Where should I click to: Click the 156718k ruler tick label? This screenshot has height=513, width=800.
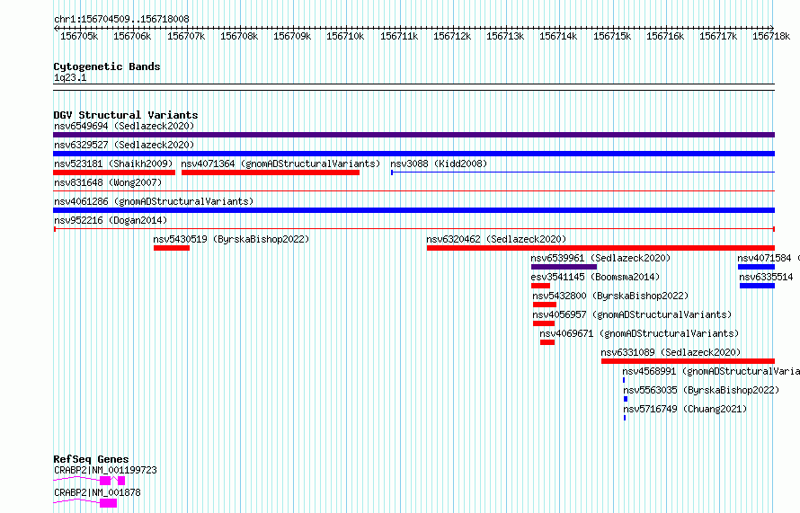click(771, 36)
